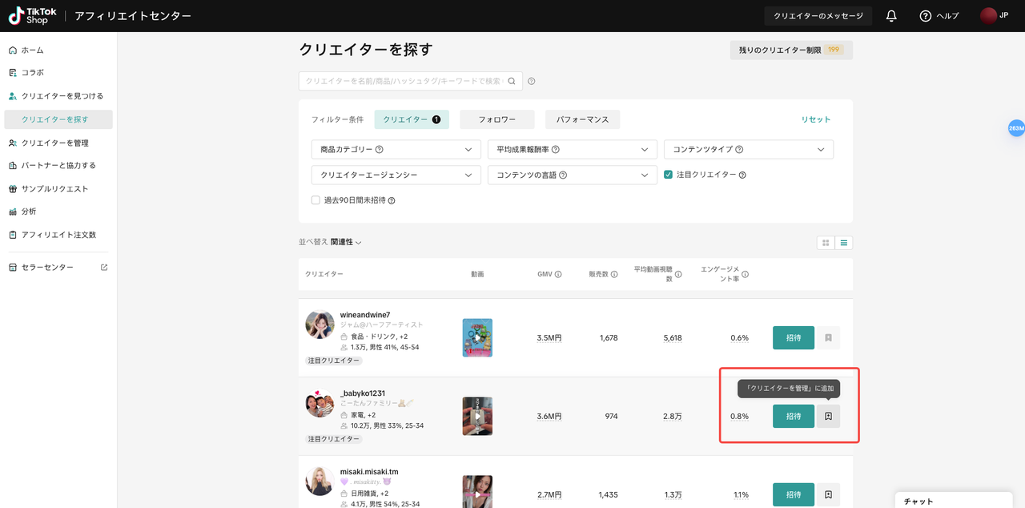Check the 過去90日間未招待 checkbox

(316, 200)
